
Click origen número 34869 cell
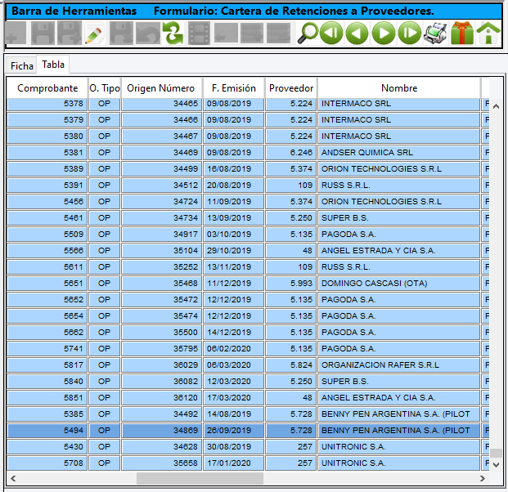tap(162, 431)
